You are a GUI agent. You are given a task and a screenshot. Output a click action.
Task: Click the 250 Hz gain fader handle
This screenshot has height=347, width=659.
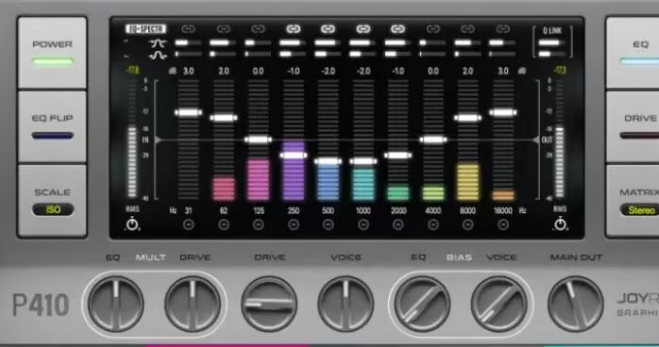[294, 156]
